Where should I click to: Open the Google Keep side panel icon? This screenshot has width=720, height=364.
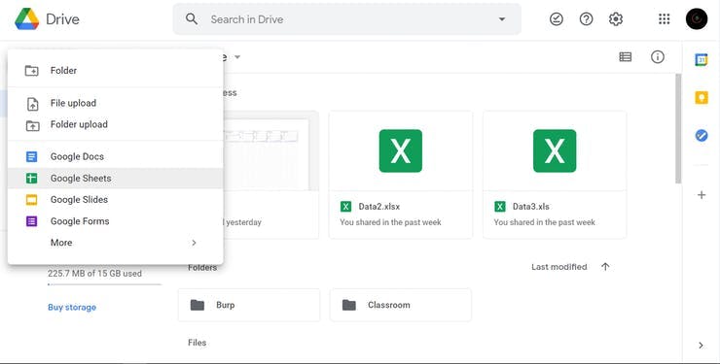[702, 97]
